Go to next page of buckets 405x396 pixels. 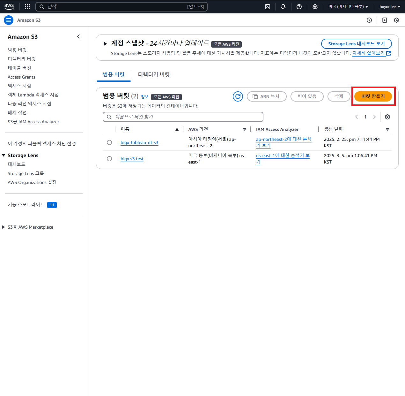(374, 117)
